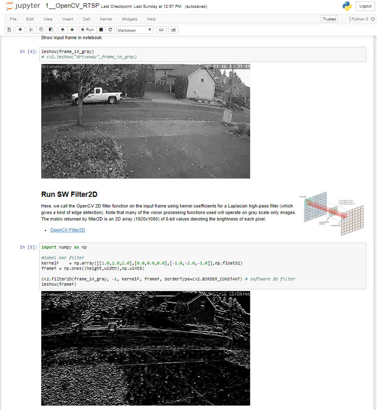
Task: Click the Trusted notebook indicator
Action: pyautogui.click(x=329, y=19)
